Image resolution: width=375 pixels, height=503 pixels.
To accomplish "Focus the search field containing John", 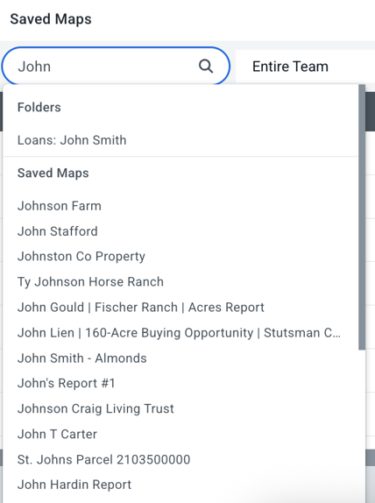I will pos(116,67).
